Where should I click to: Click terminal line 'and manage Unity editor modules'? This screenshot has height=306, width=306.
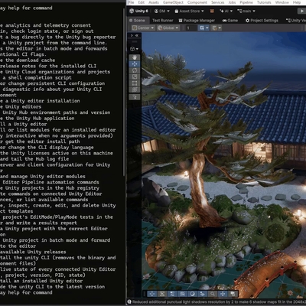[43, 176]
